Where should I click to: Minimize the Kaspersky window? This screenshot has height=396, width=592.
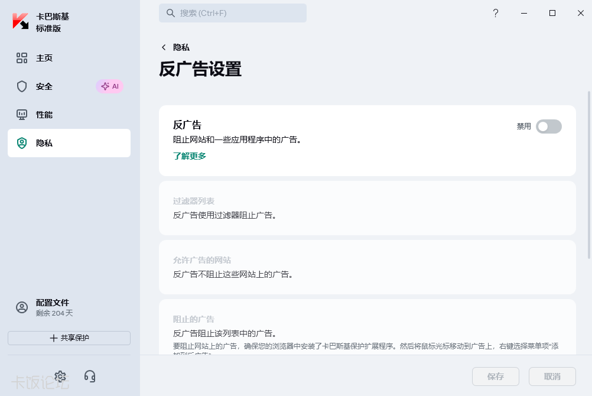click(x=523, y=13)
